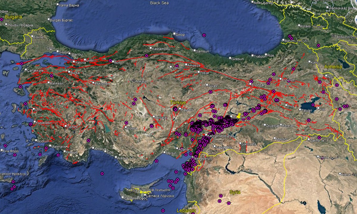Viewport: 357px width, 214px height.
Task: Click the Kirkuk placemark dot
Action: (340, 174)
